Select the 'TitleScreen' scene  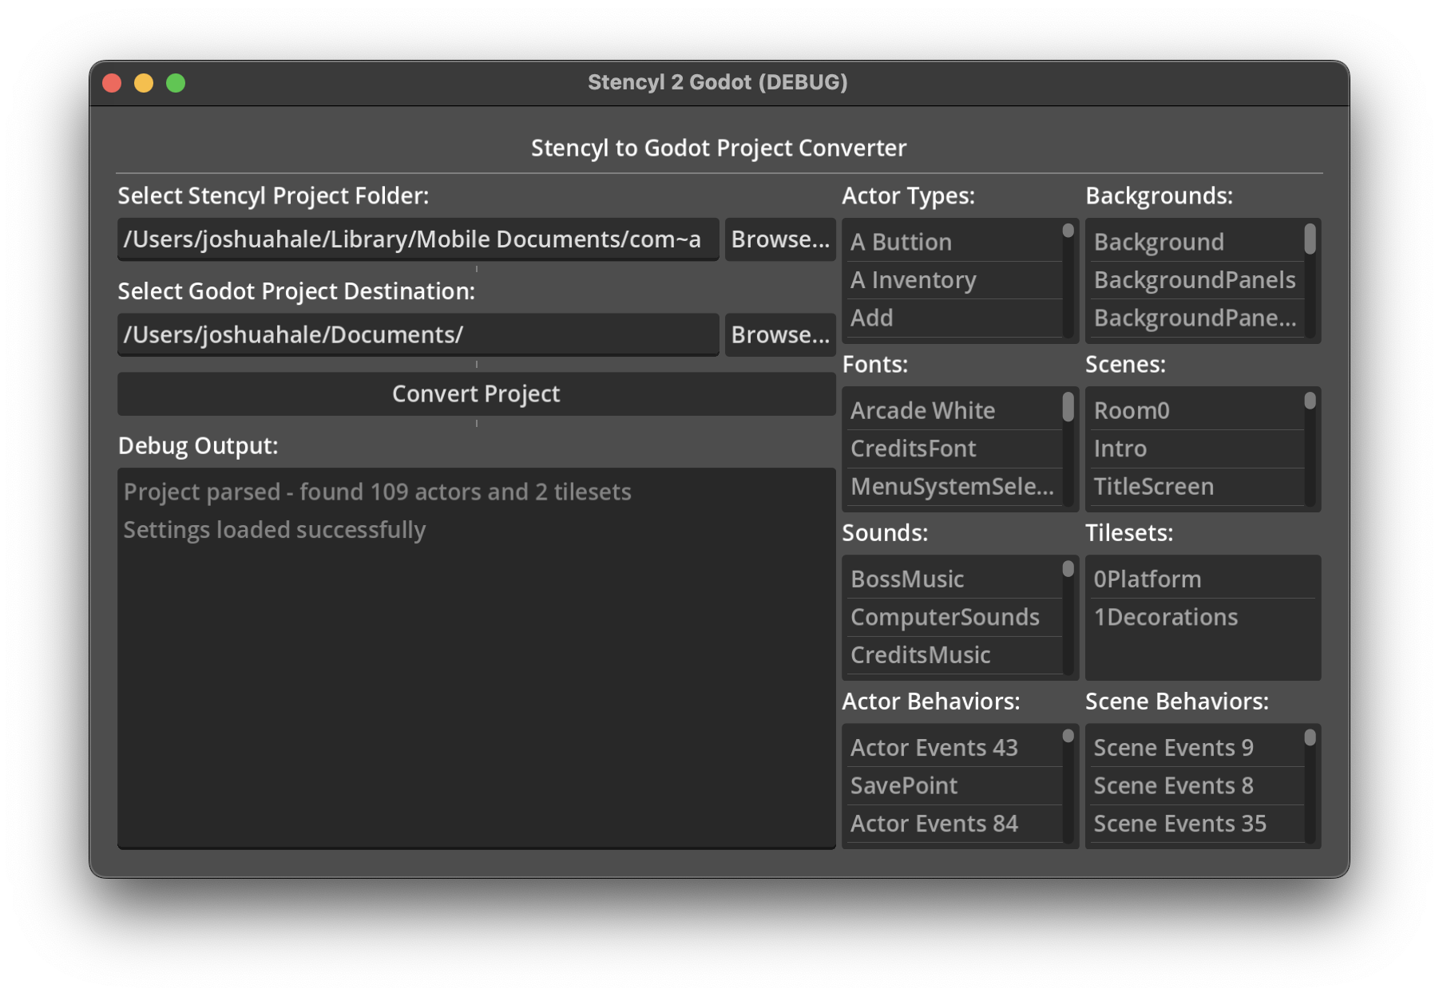pos(1196,486)
